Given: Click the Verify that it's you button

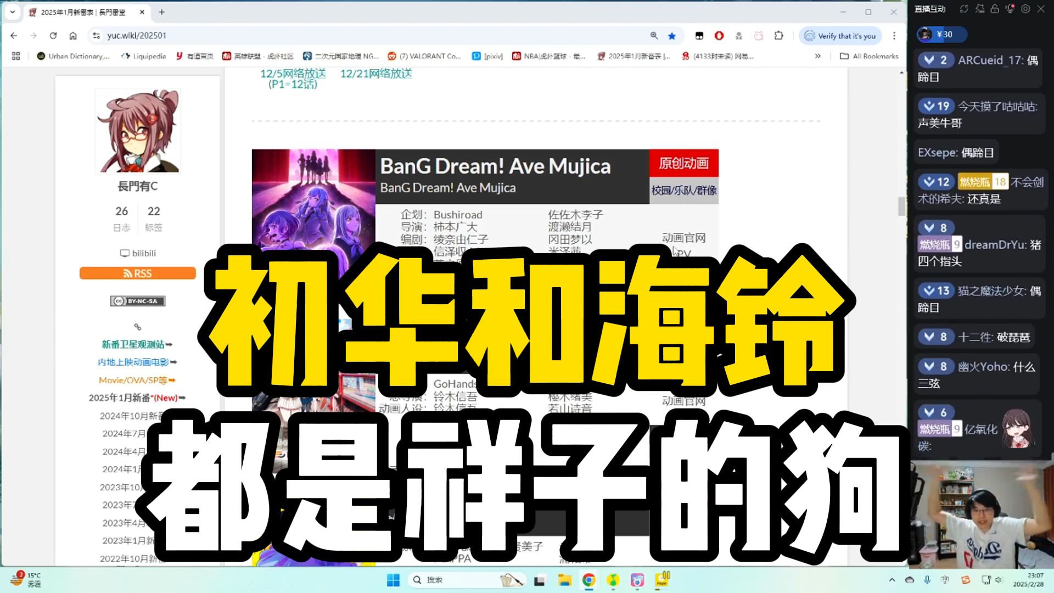Looking at the screenshot, I should point(840,36).
